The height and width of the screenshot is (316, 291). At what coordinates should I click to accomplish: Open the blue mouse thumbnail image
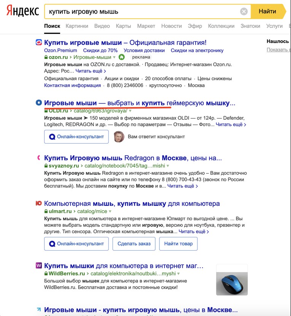pyautogui.click(x=232, y=280)
